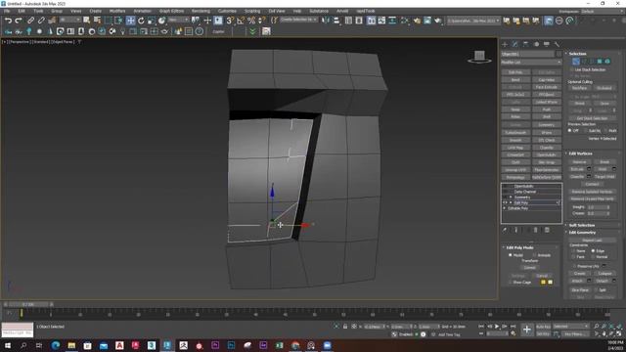
Task: Open Google Chrome from the taskbar
Action: 295,345
